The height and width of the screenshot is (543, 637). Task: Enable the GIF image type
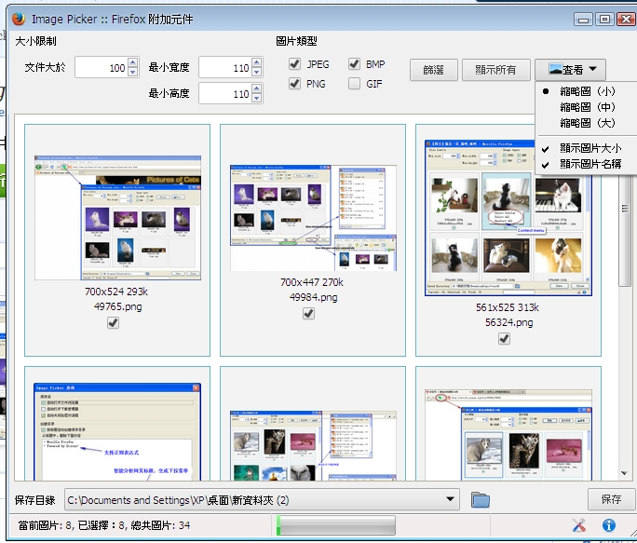tap(354, 83)
